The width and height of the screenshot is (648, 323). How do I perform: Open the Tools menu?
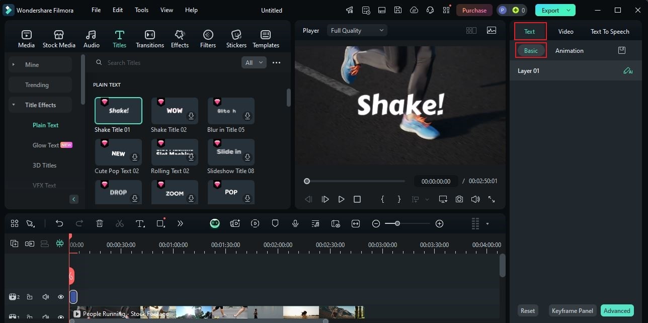(x=141, y=10)
